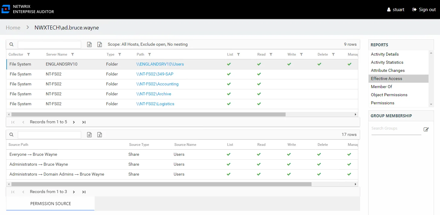
Task: Export the top grid to CSV
Action: 89,45
